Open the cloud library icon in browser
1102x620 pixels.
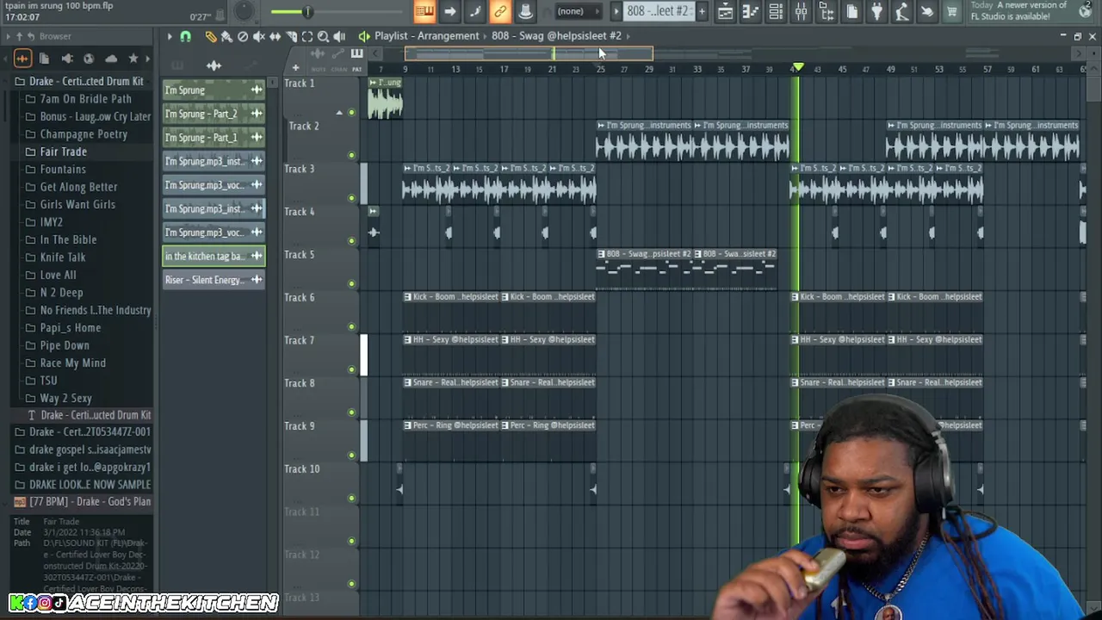tap(111, 59)
